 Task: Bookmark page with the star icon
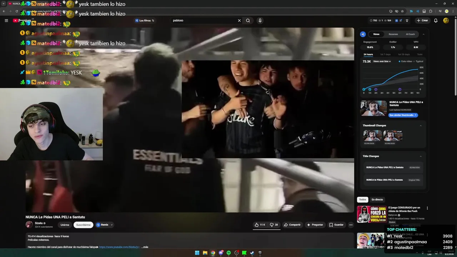tap(402, 11)
